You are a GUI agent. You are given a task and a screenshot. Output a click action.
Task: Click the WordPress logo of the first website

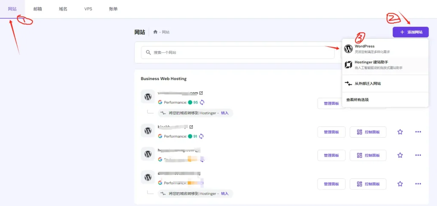[x=148, y=97]
